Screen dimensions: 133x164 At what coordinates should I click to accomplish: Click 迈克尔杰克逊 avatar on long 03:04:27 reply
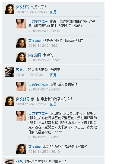click(x=21, y=116)
